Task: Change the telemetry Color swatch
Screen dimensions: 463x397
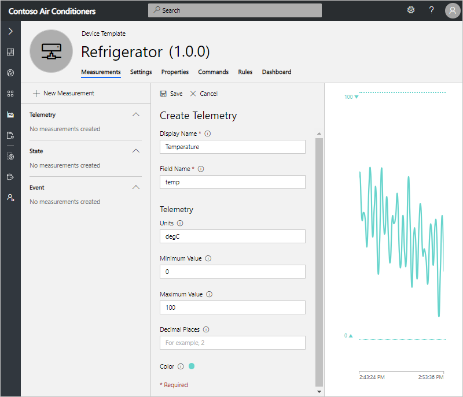Action: (x=192, y=366)
